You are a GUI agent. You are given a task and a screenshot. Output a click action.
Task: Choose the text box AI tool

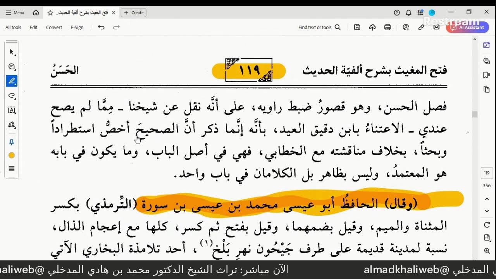(12, 110)
